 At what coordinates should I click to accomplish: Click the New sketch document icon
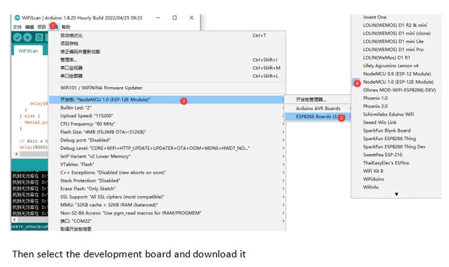point(39,37)
